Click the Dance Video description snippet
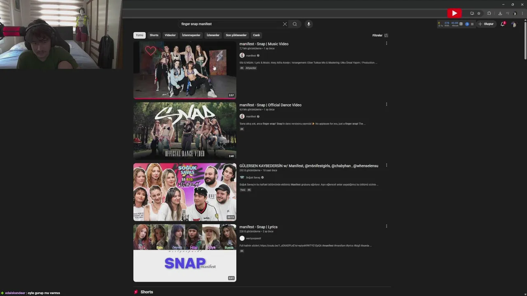 [302, 124]
